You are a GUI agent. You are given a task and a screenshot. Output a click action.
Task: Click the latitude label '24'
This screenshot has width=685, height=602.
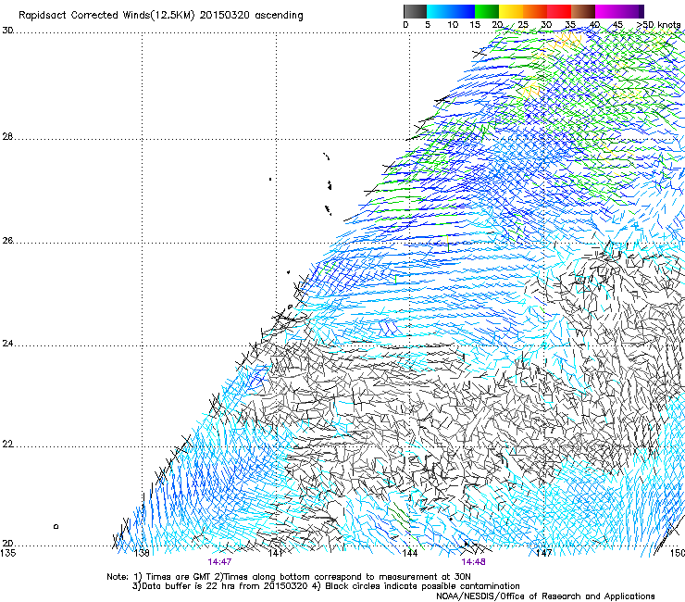[x=7, y=344]
